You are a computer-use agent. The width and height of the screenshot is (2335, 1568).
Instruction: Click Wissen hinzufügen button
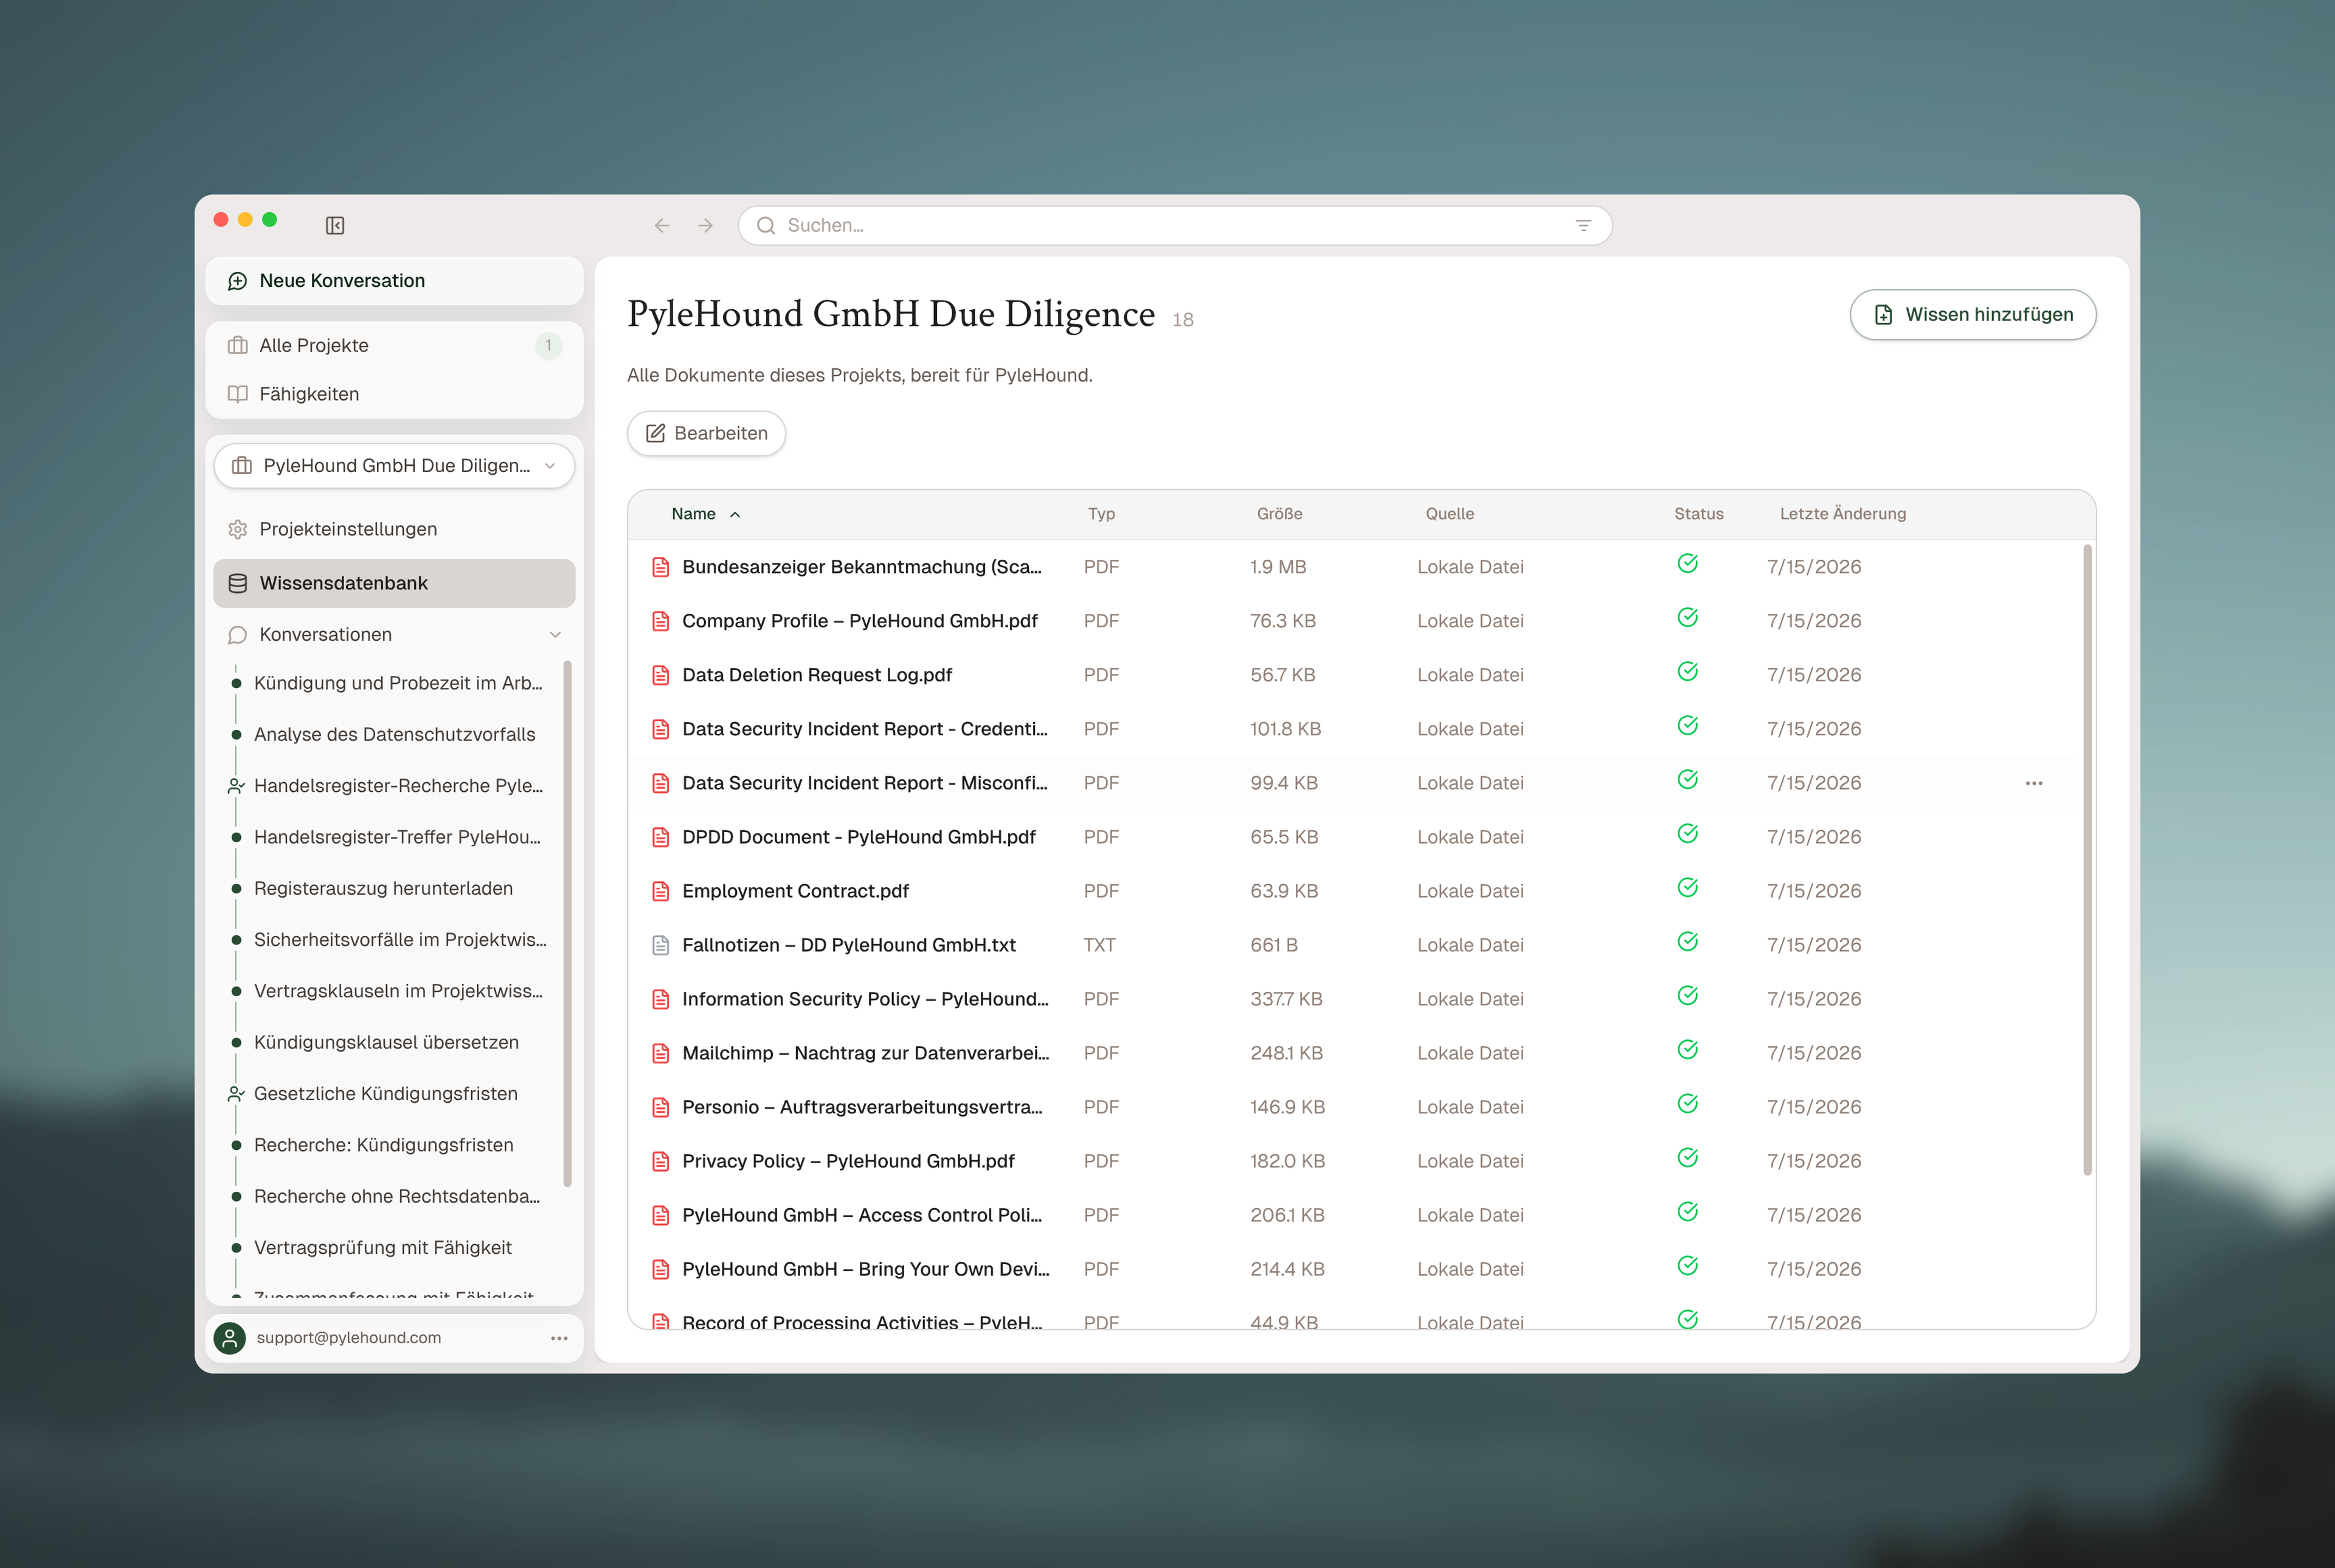pyautogui.click(x=1972, y=315)
